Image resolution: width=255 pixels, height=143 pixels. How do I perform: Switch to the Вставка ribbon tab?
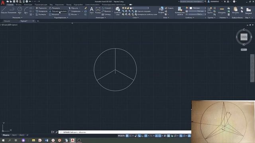pos(19,5)
